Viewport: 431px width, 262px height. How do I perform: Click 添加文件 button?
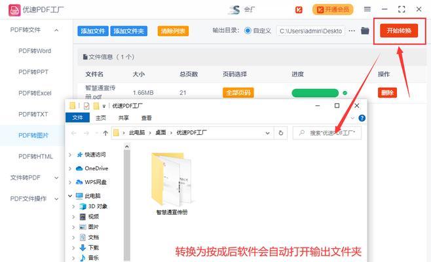[x=93, y=31]
